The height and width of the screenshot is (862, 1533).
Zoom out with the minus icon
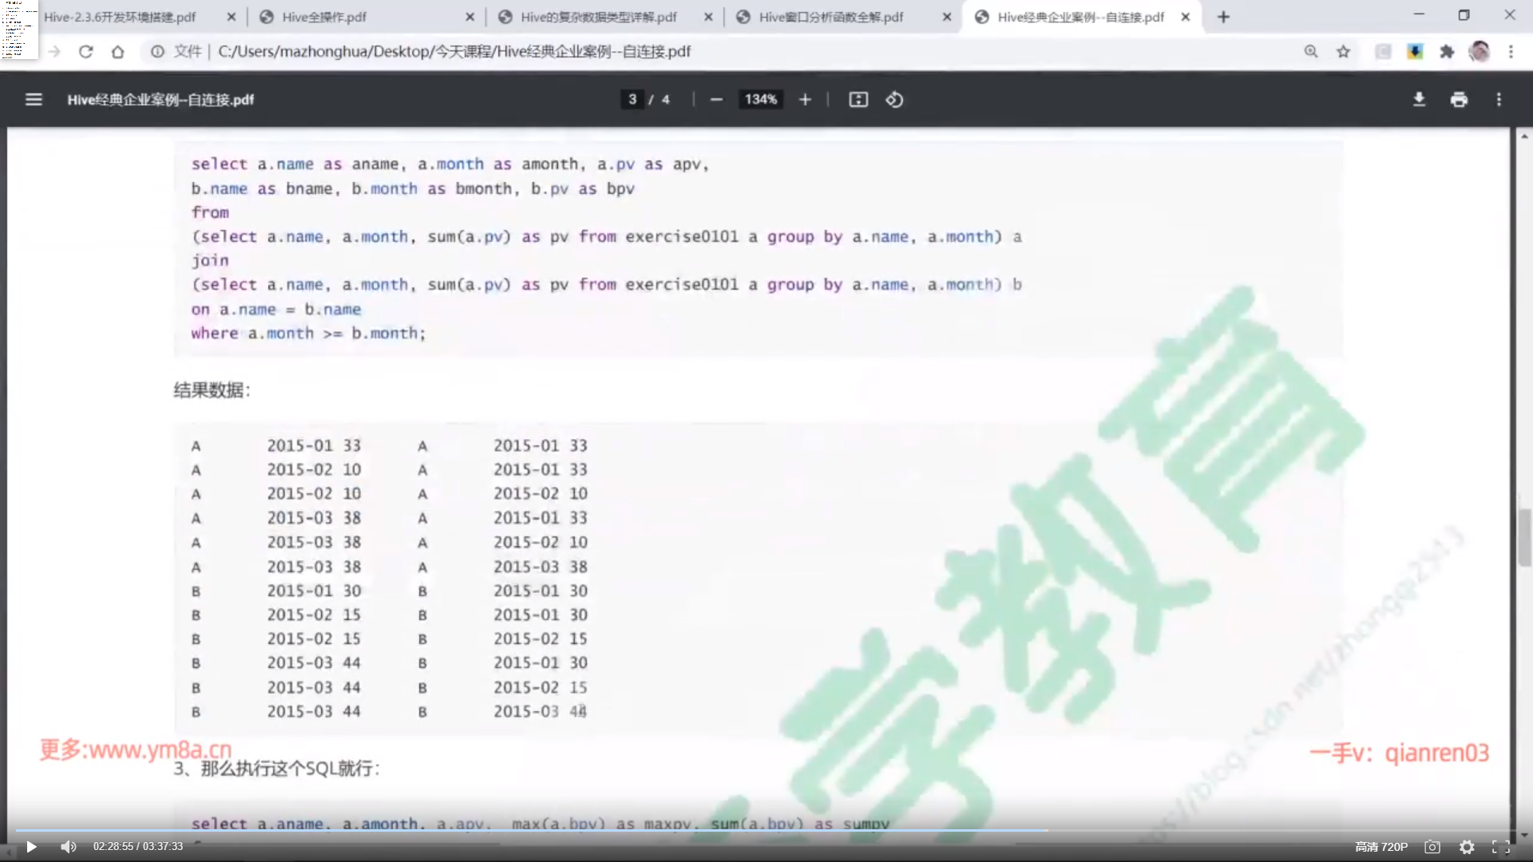[716, 100]
